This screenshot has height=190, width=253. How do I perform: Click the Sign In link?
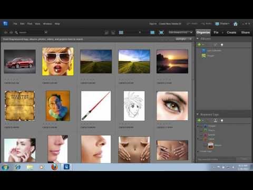click(153, 24)
